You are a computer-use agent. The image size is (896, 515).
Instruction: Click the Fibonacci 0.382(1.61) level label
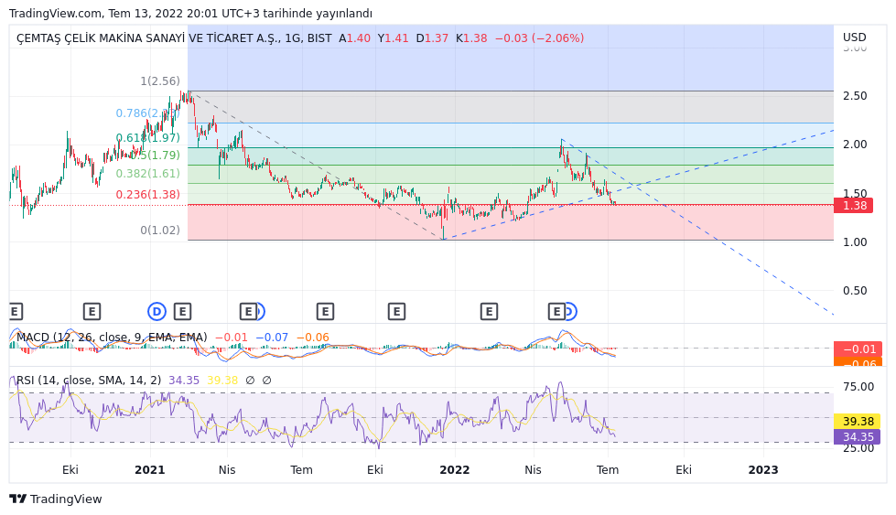(147, 173)
